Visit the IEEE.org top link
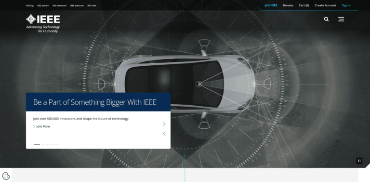 [30, 6]
